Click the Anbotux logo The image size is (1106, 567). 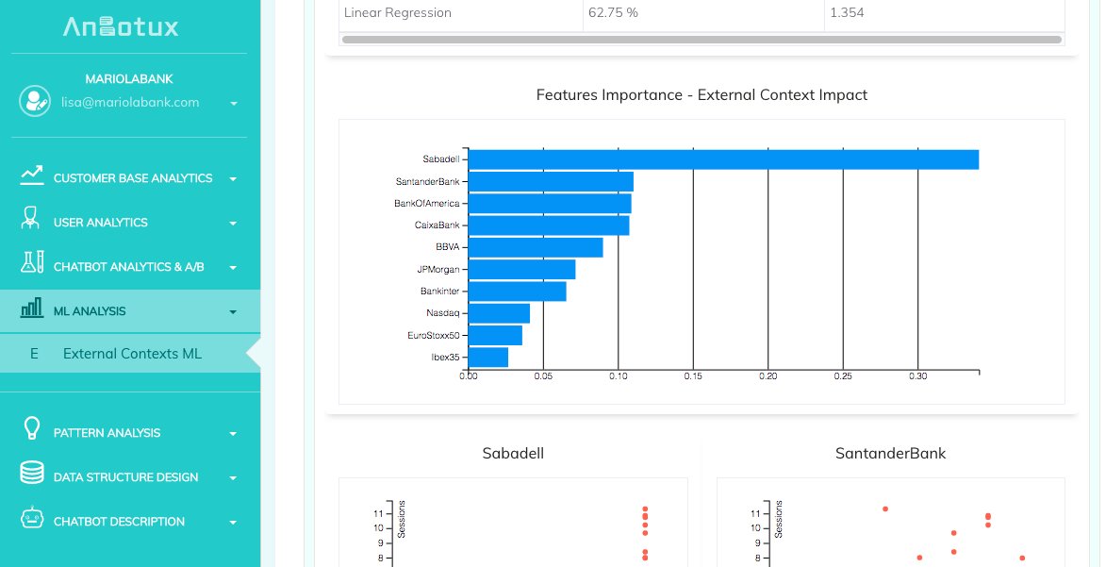point(121,26)
